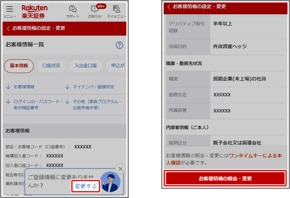Switch to the 口座状況 tab
The height and width of the screenshot is (198, 290).
point(51,66)
